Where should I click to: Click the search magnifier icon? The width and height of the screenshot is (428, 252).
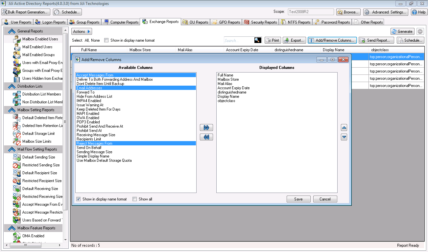pyautogui.click(x=258, y=40)
